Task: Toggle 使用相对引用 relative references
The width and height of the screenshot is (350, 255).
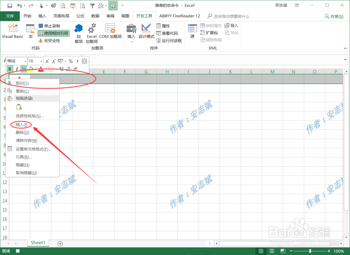Action: coord(53,33)
